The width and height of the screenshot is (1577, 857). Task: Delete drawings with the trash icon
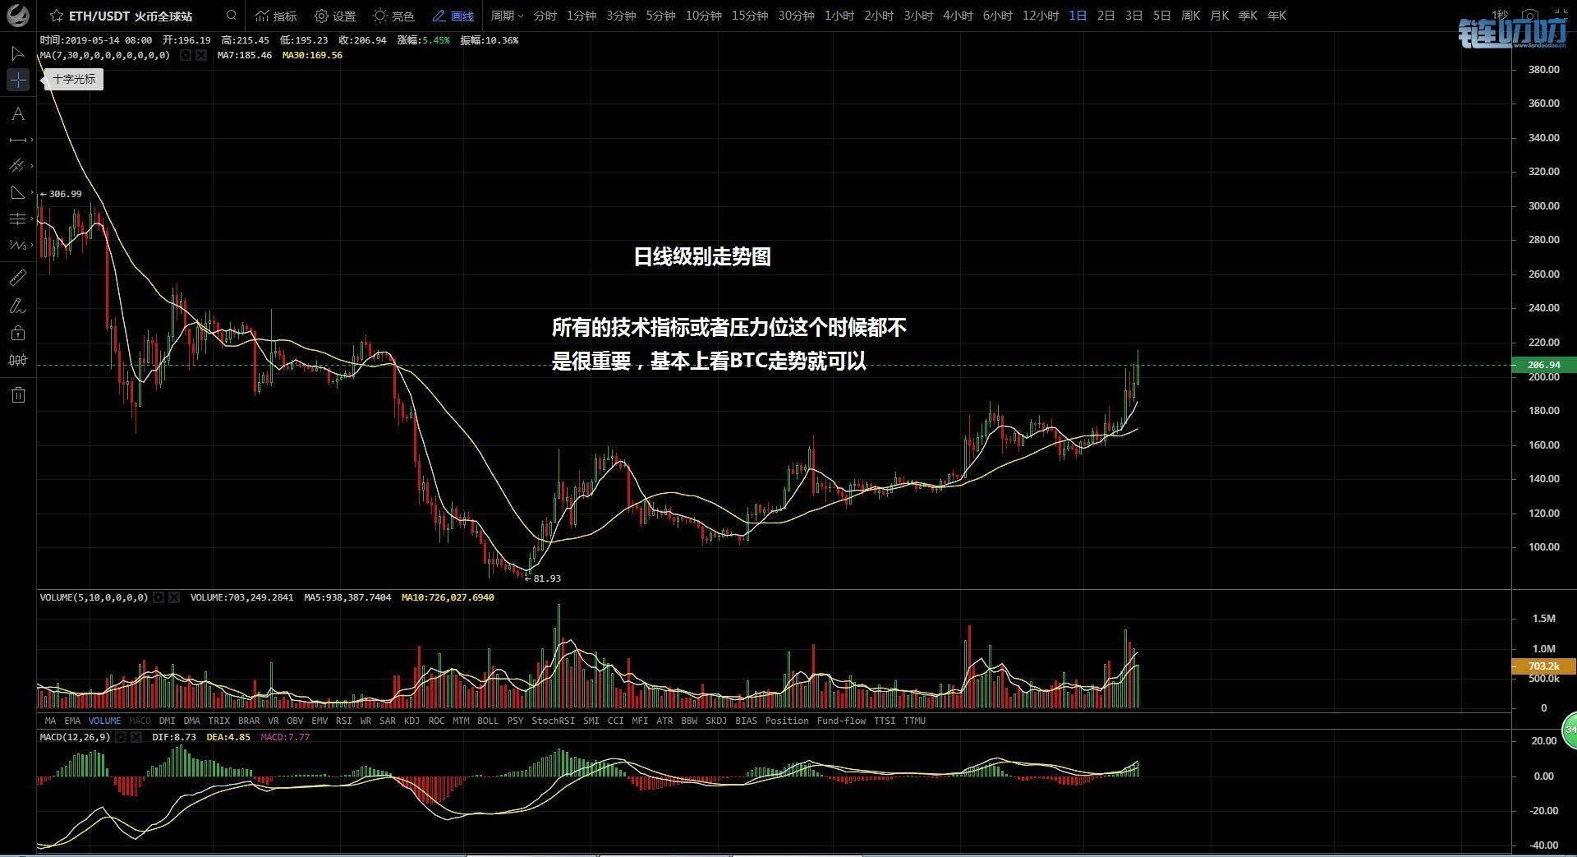click(18, 395)
